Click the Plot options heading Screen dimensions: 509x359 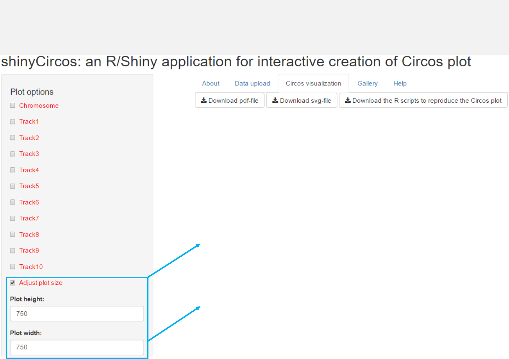coord(32,92)
